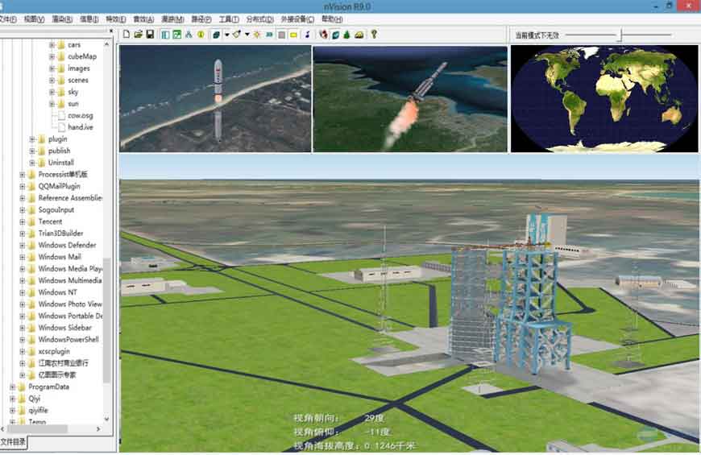Expand the plugin folder node

(x=32, y=139)
